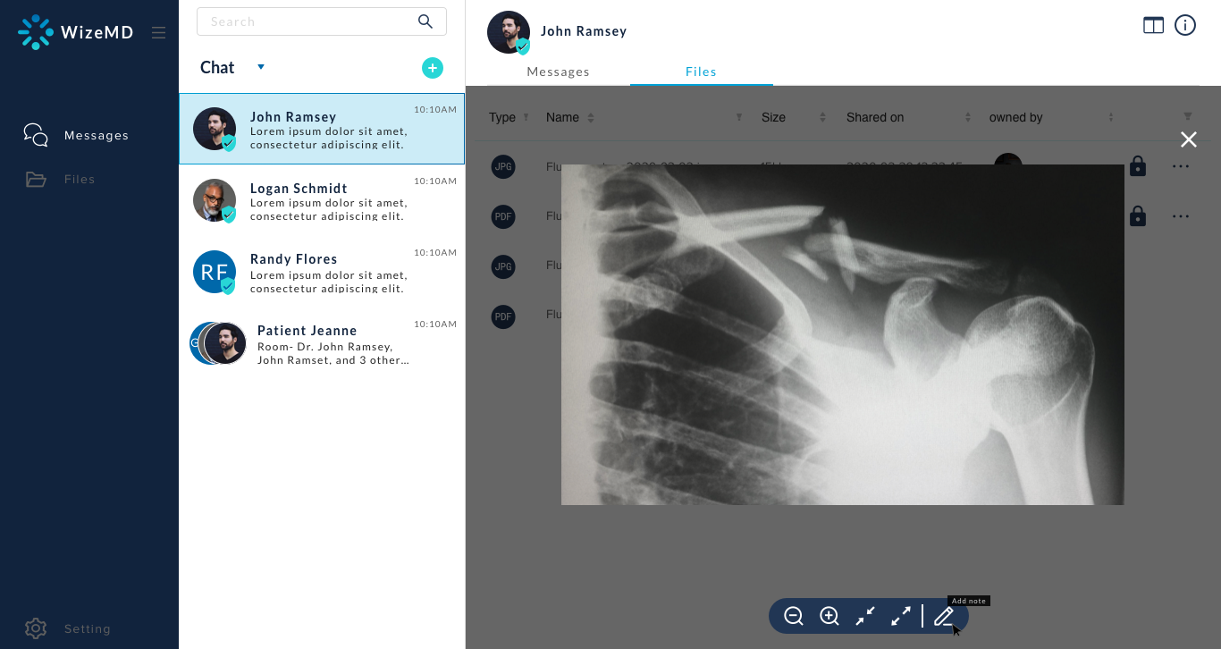Click the second PDF file type icon
Image resolution: width=1221 pixels, height=649 pixels.
(x=503, y=316)
